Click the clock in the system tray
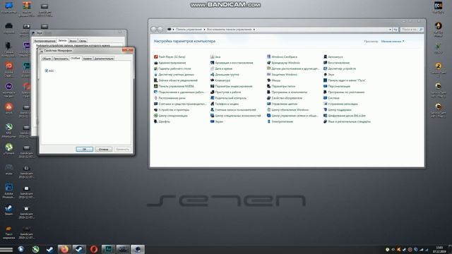The width and height of the screenshot is (452, 254). tap(439, 249)
